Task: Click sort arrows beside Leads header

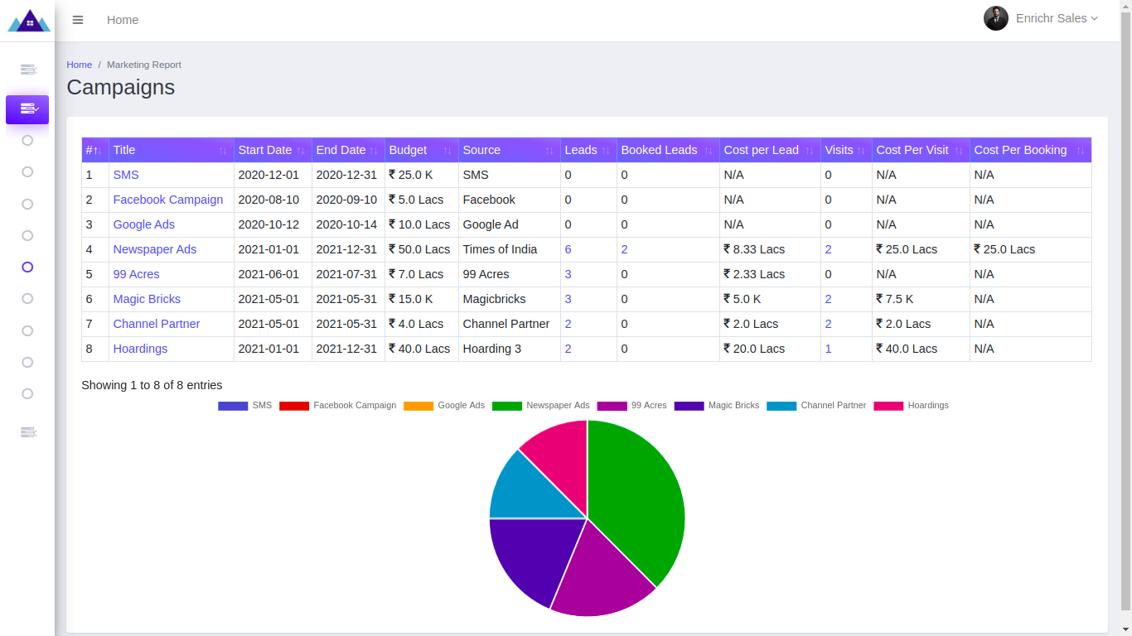Action: tap(606, 151)
